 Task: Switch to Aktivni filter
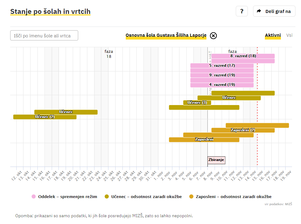point(273,36)
